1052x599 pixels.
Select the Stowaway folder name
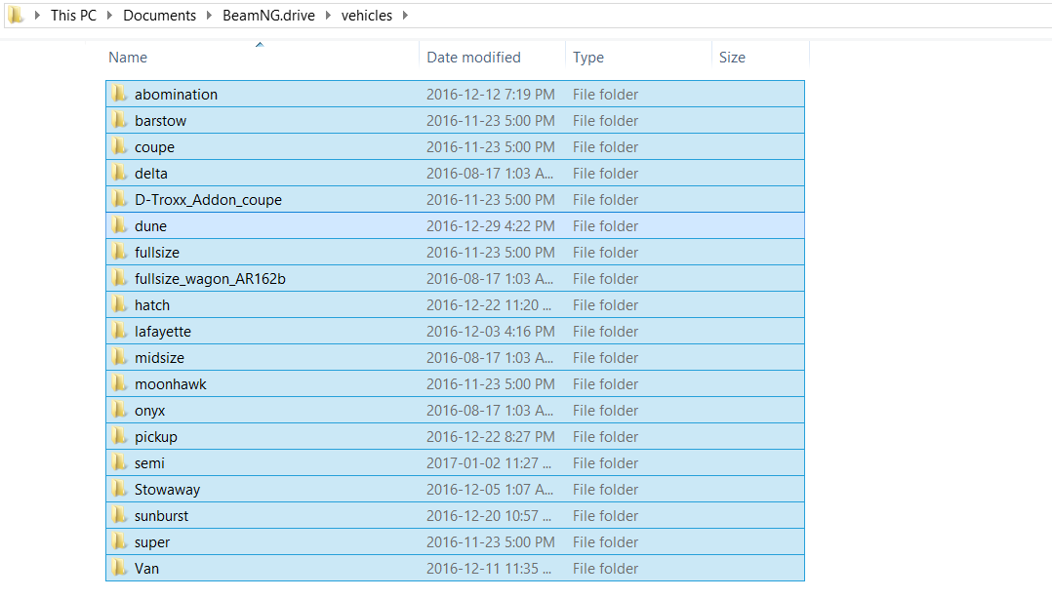(x=167, y=490)
